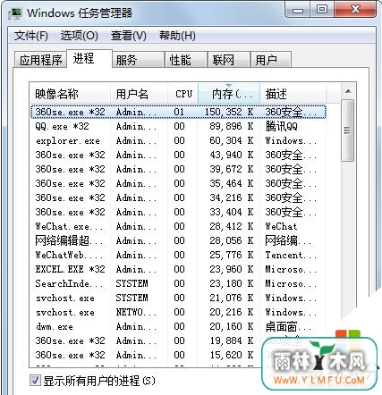Sort by CPU column header
Viewport: 382px width, 395px height.
click(183, 94)
